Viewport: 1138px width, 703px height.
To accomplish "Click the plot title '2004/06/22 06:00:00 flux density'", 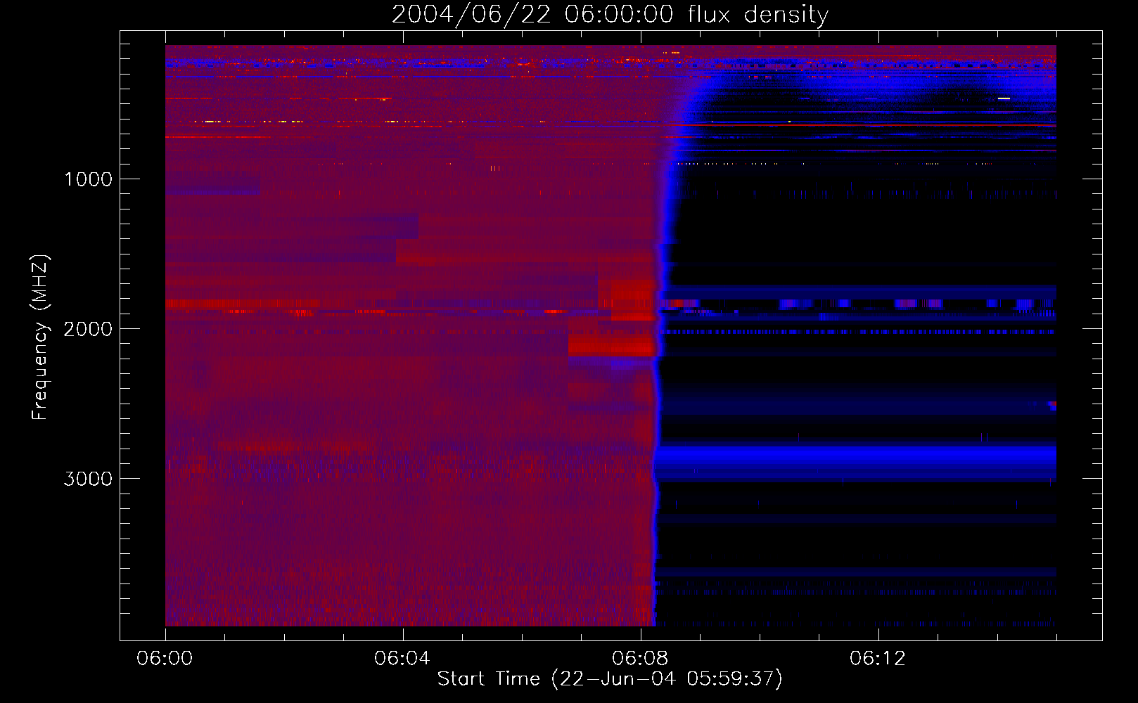I will click(x=610, y=15).
